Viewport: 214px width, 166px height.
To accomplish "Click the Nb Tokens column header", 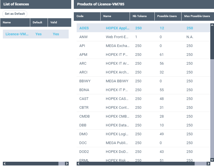I will [142, 16].
